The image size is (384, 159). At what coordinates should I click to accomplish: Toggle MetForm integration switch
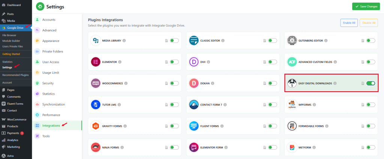pos(371,147)
